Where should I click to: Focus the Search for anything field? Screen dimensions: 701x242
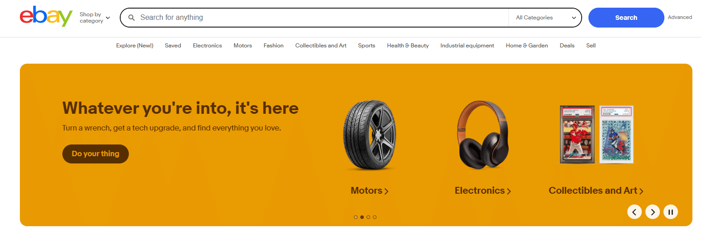[316, 18]
